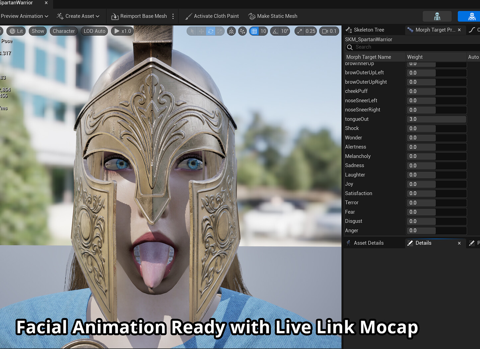Viewport: 480px width, 349px height.
Task: Set the noseSneerRight weight field
Action: [436, 110]
